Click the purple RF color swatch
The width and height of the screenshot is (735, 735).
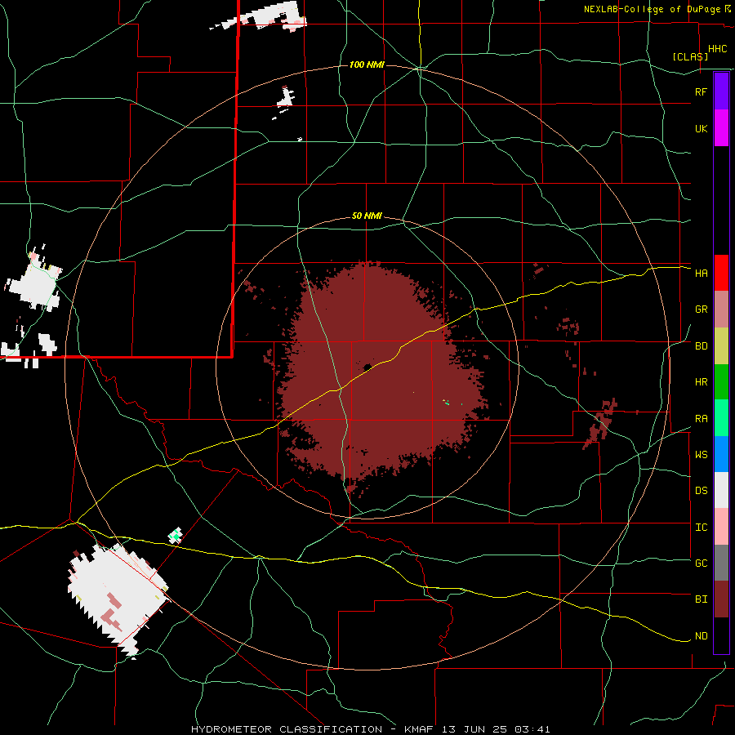tap(721, 91)
